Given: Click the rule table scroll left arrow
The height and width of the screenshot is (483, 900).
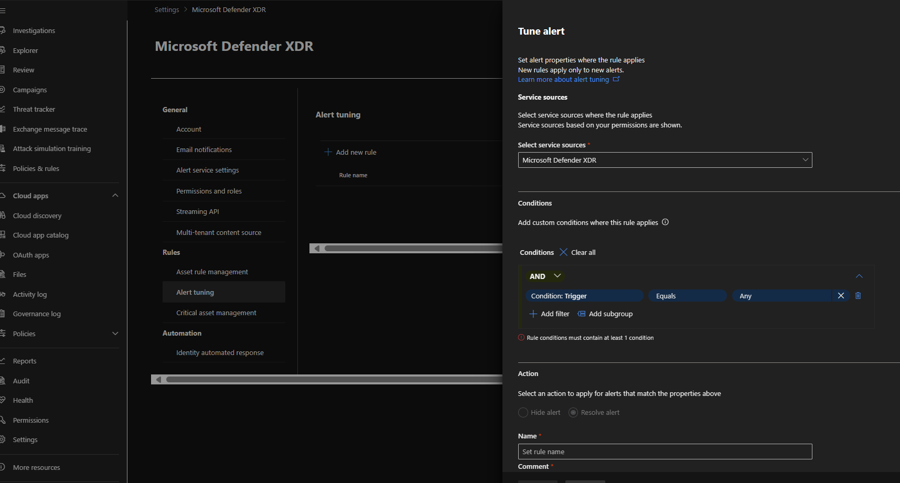Looking at the screenshot, I should point(316,248).
